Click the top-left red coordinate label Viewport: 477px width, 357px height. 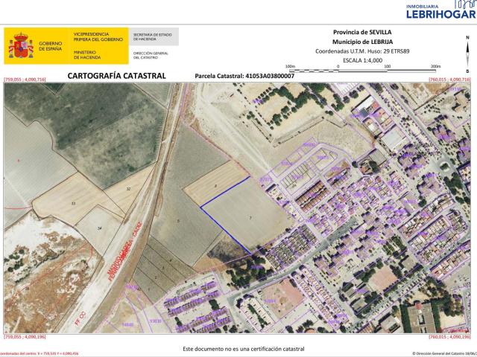coord(25,79)
